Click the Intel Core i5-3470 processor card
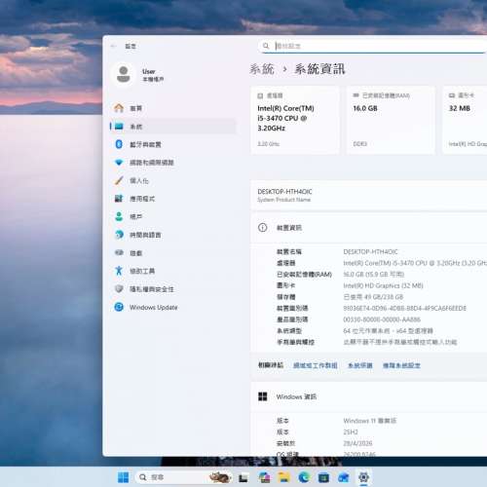This screenshot has width=487, height=487. coord(295,120)
